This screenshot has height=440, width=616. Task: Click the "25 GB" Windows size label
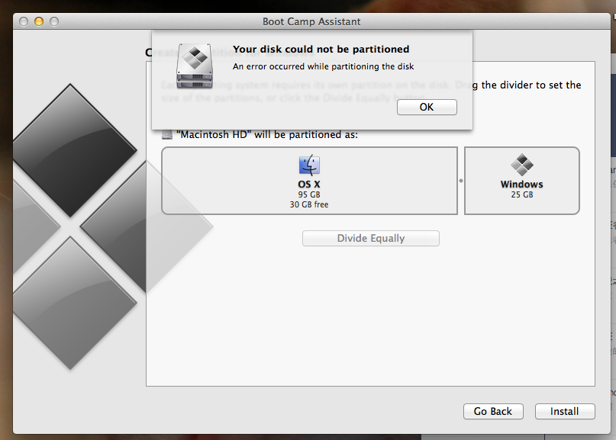coord(521,194)
